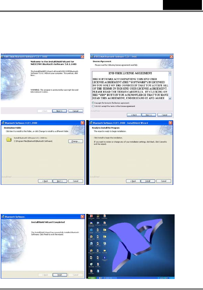Cancel the Welcome InstallShield Wizard dialog
The height and width of the screenshot is (290, 203).
(76, 111)
